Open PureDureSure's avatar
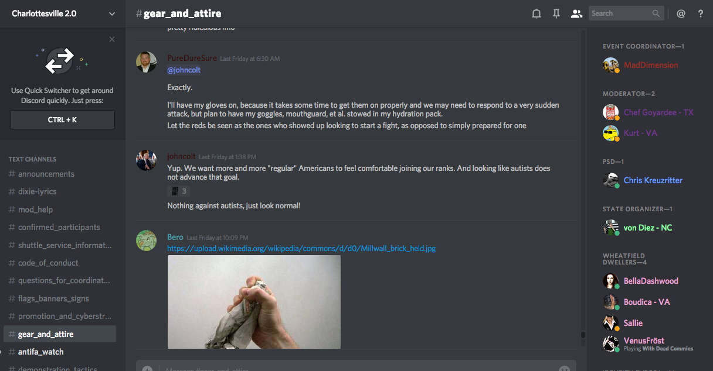 [146, 62]
